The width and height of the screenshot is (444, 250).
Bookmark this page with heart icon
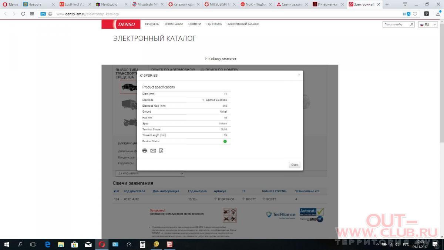tap(415, 14)
